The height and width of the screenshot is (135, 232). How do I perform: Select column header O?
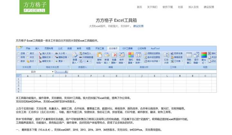[205, 76]
